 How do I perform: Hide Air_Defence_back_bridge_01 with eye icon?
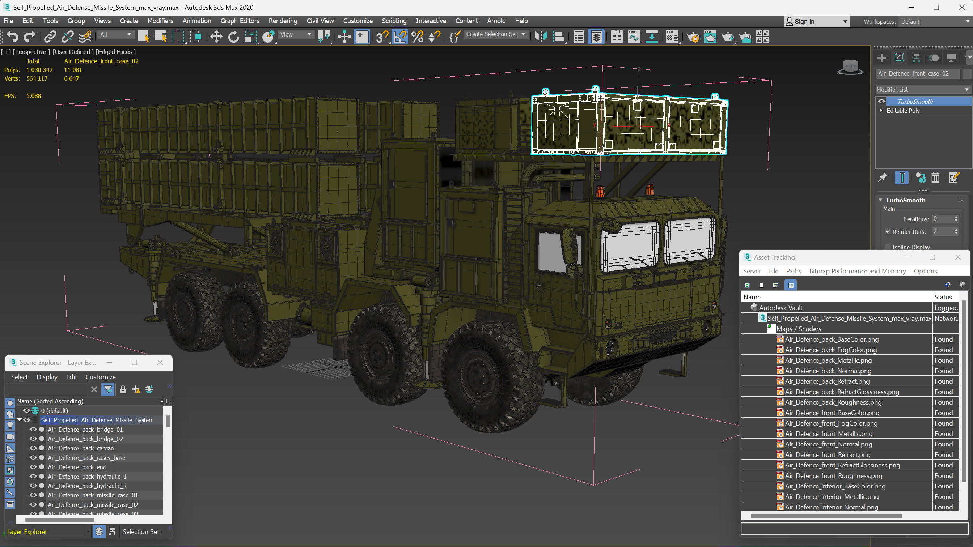pos(33,429)
